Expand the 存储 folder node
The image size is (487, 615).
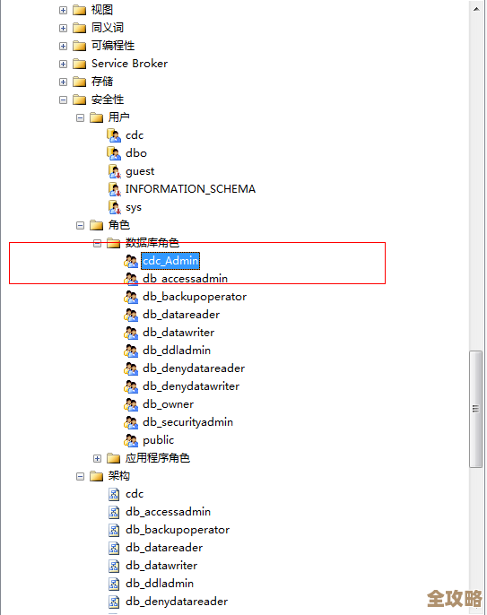[63, 82]
